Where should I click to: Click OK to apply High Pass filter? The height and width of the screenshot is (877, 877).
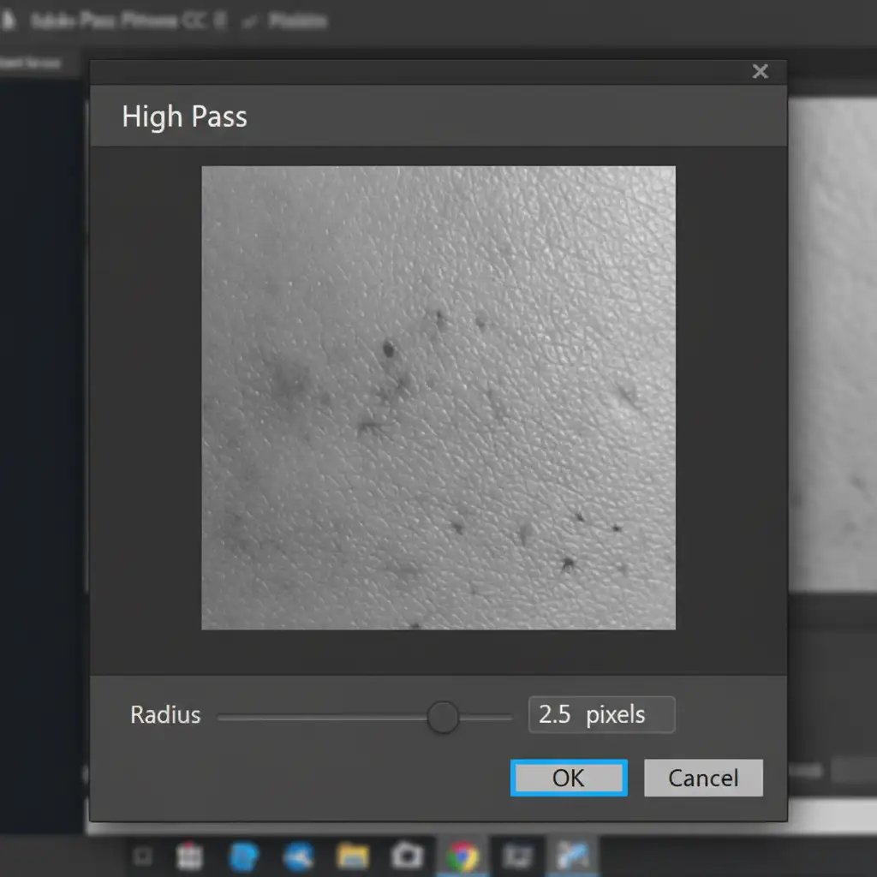click(569, 778)
